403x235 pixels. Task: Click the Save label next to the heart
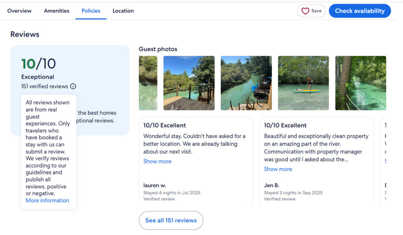click(316, 11)
